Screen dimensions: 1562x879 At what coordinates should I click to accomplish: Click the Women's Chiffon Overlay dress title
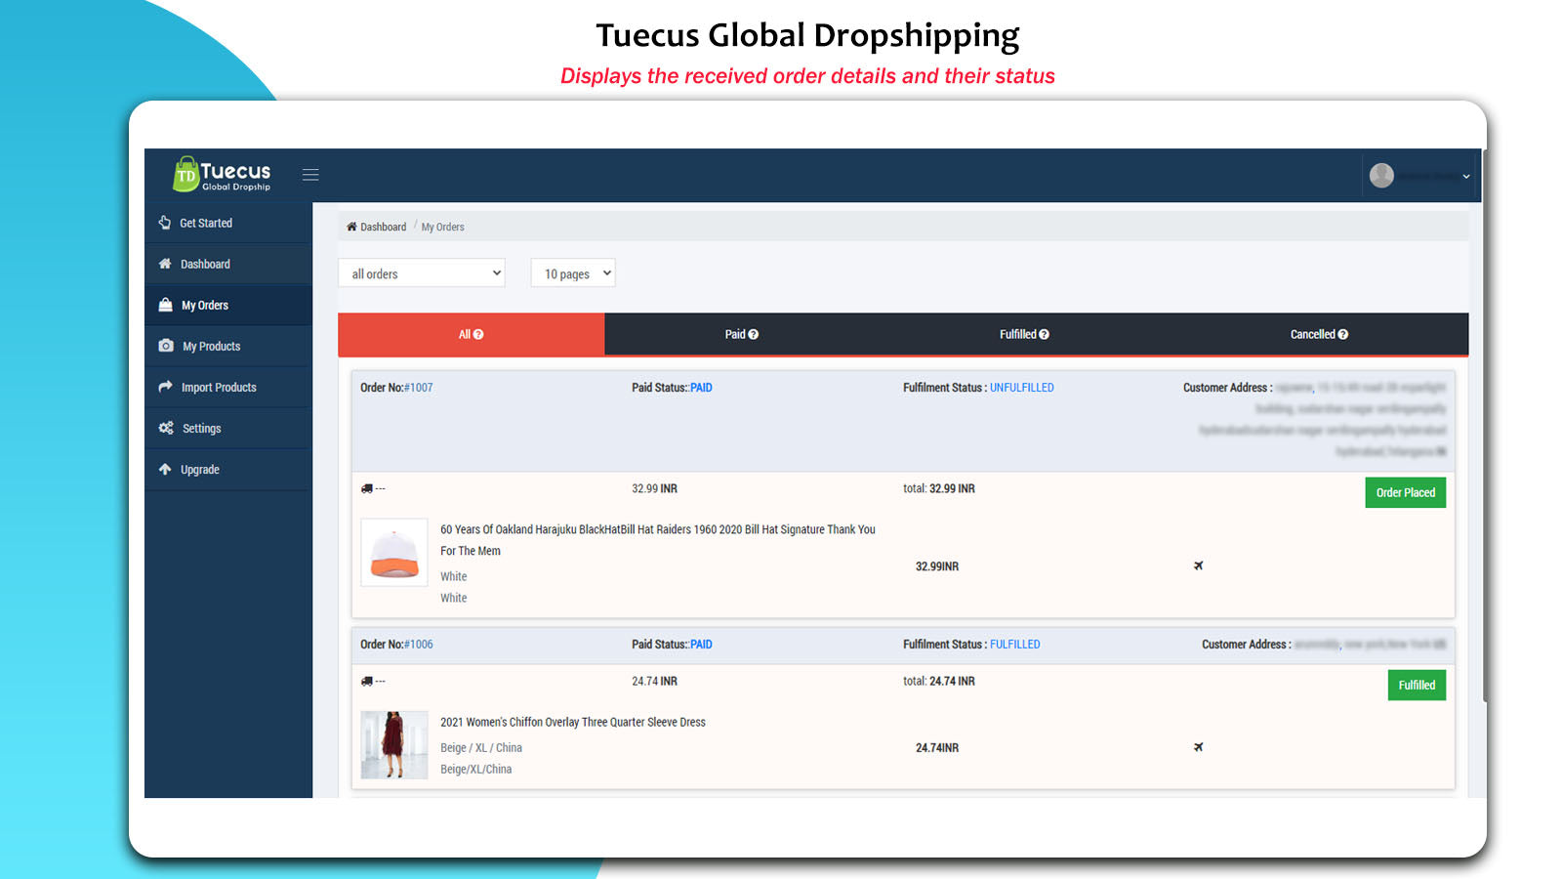tap(573, 723)
